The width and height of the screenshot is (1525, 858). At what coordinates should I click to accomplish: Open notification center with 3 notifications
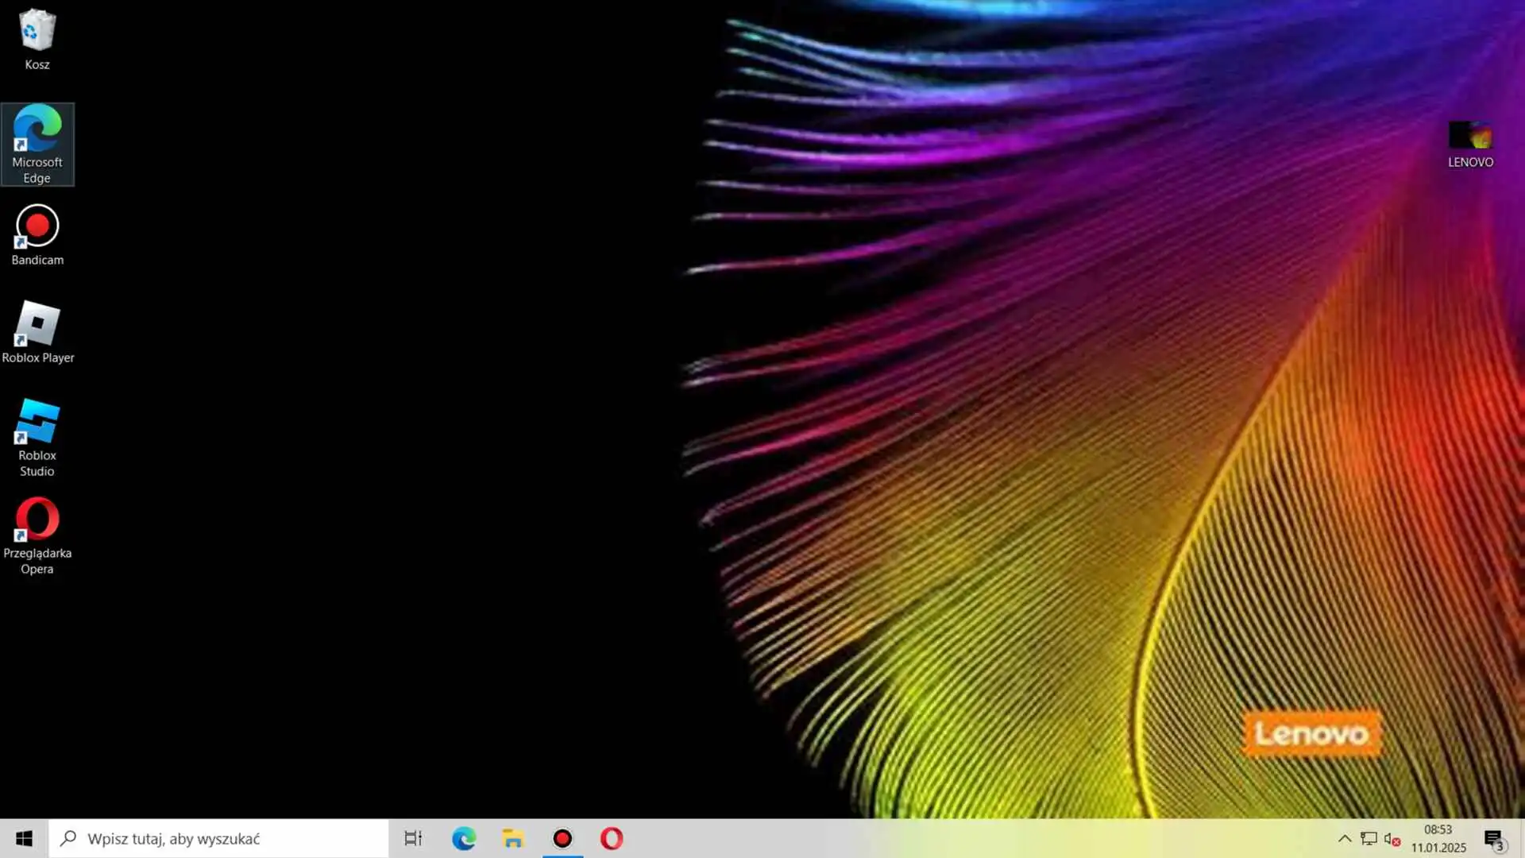coord(1493,839)
